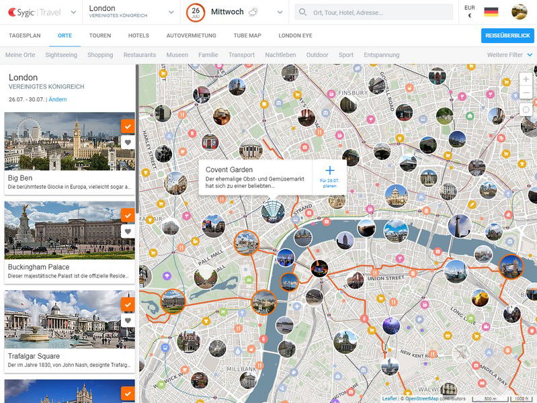Open the Hotels tab

pos(138,36)
